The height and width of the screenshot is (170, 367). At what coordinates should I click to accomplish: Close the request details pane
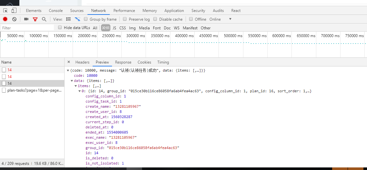[x=69, y=62]
